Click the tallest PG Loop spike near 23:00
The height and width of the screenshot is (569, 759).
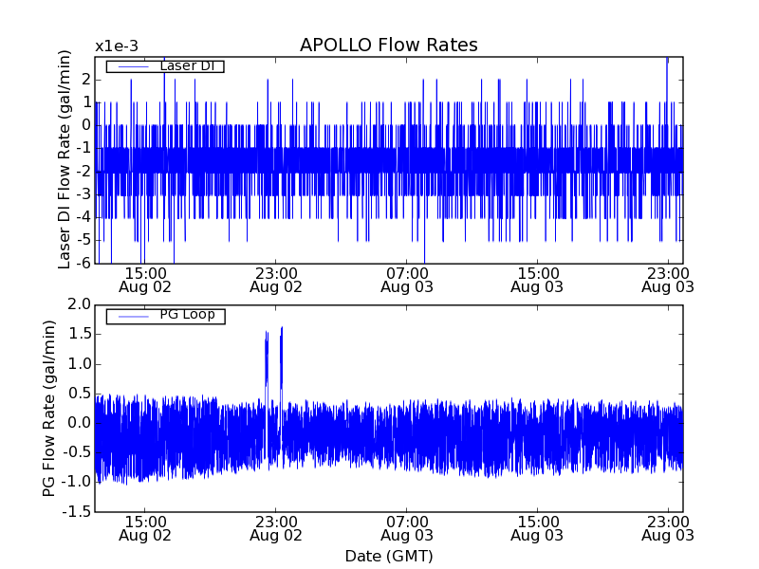tap(281, 330)
